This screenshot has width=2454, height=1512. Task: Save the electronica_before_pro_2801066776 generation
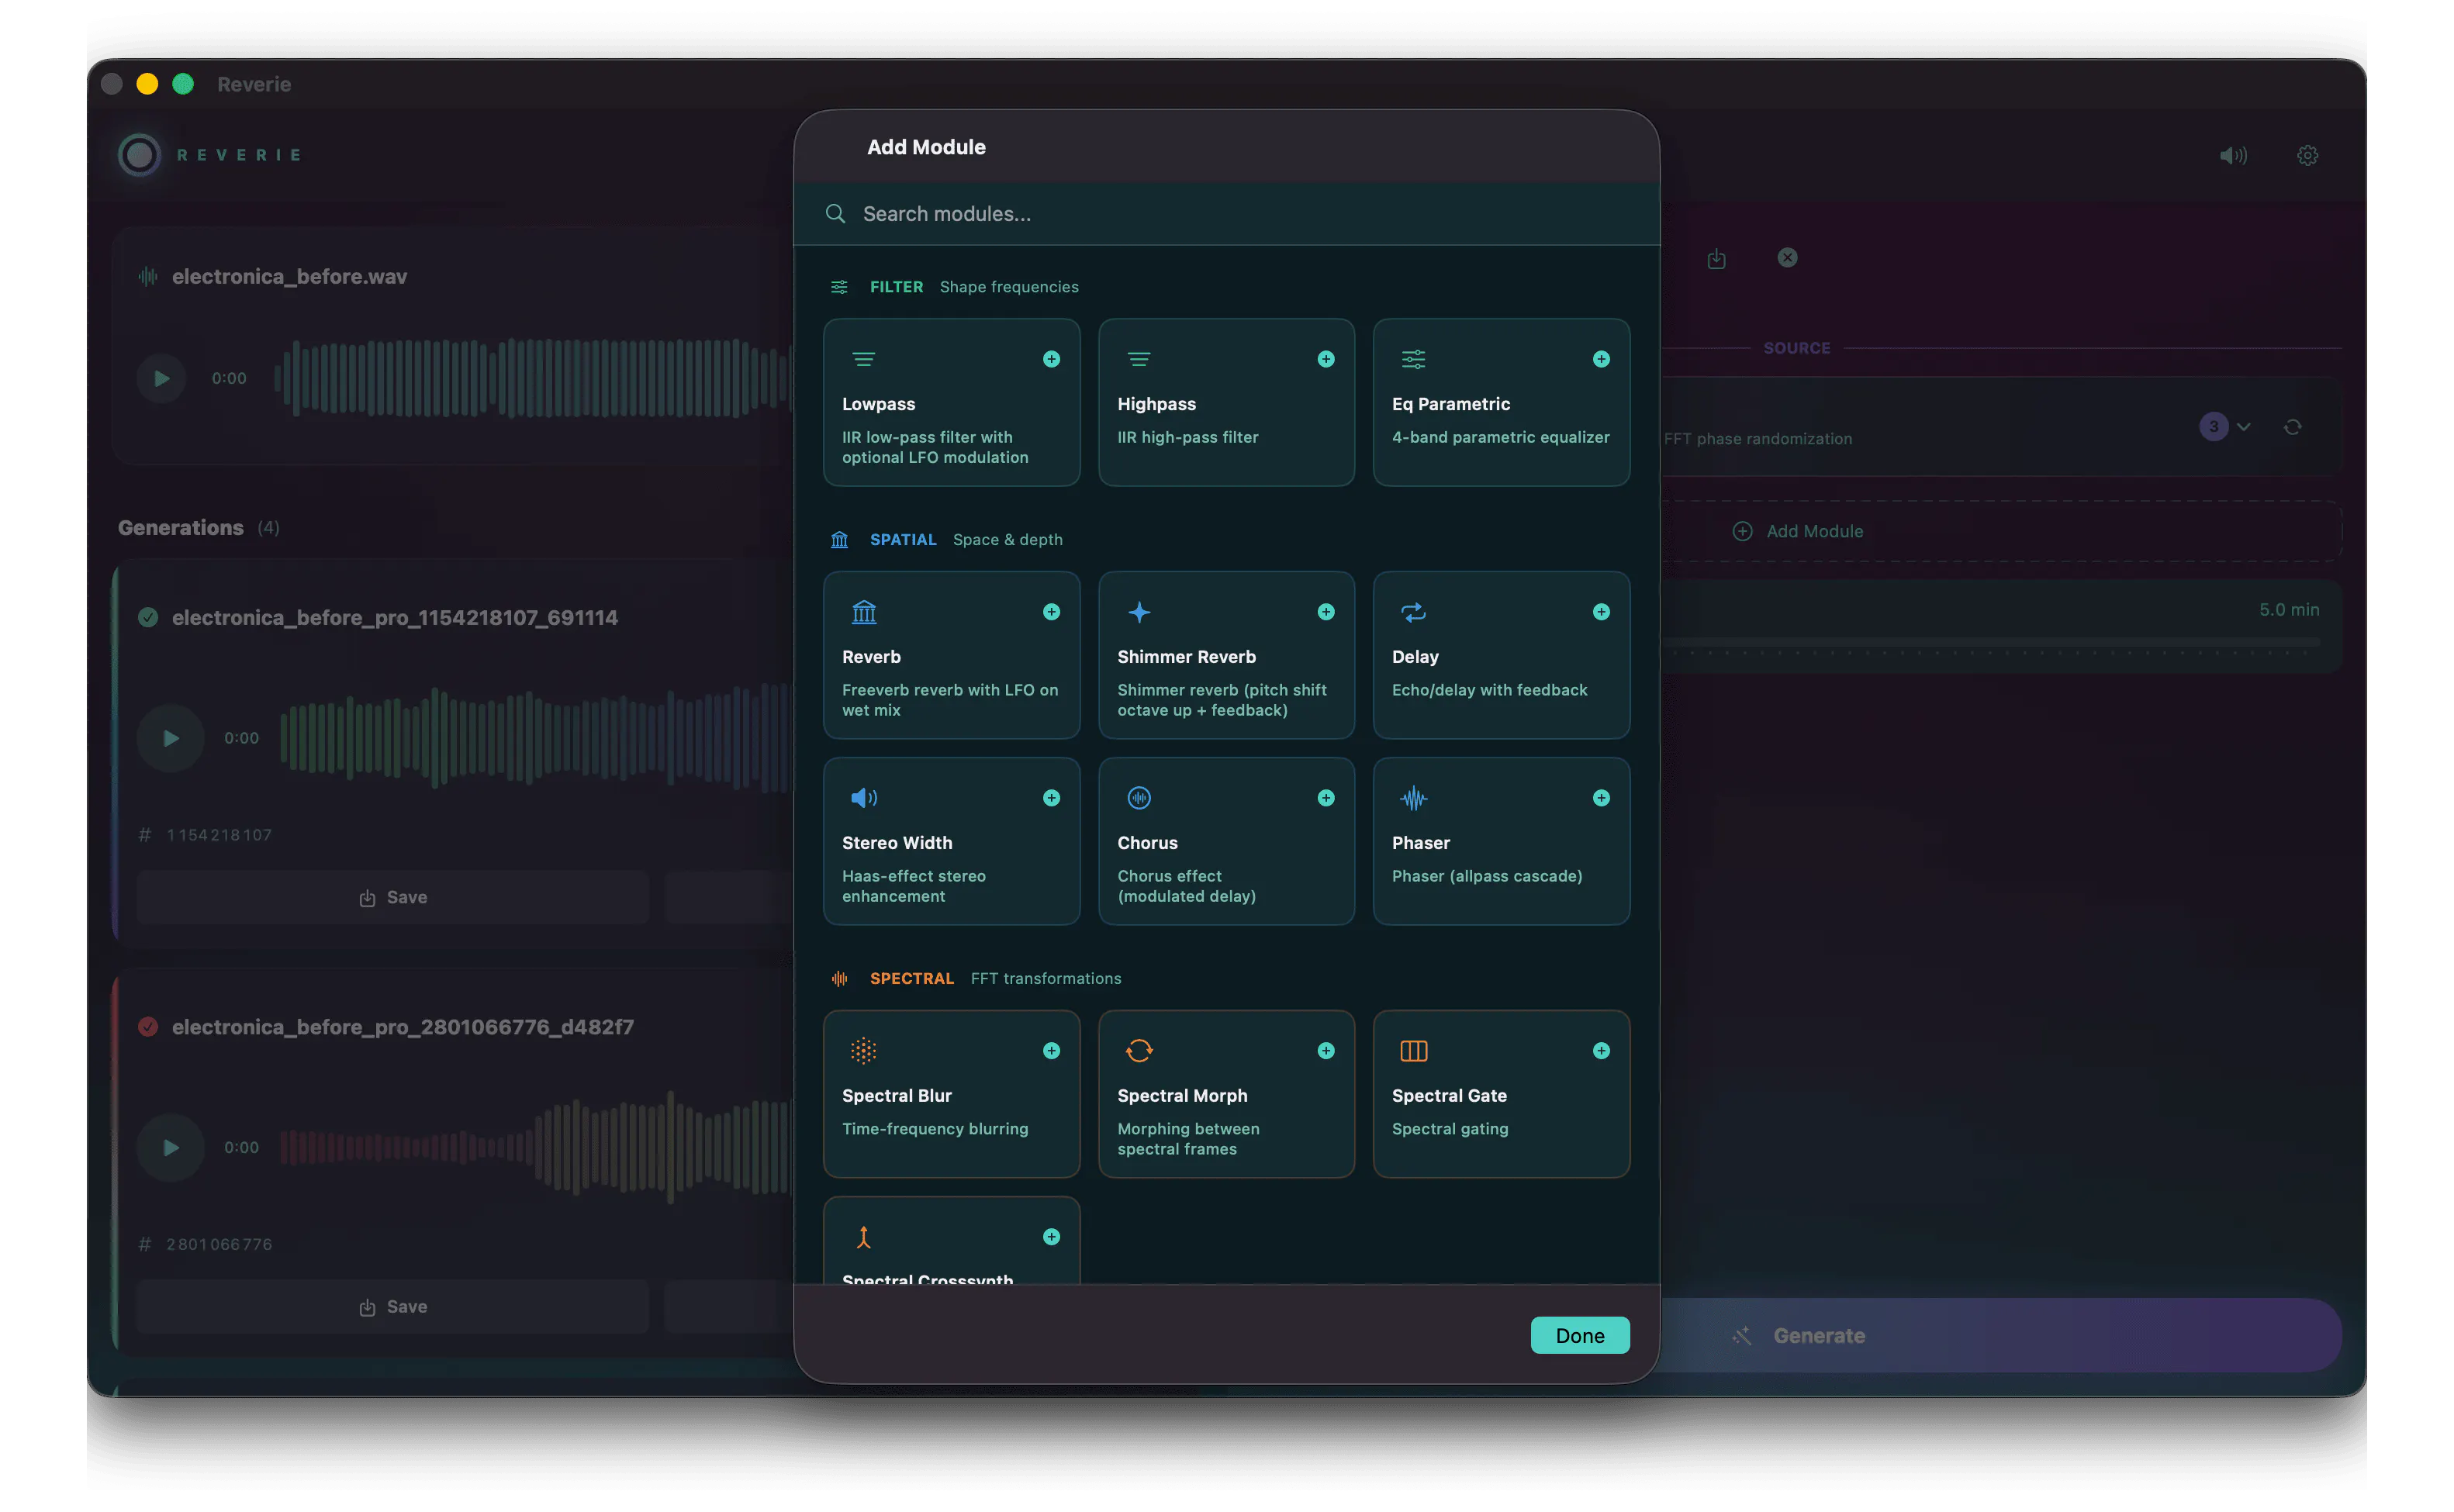click(393, 1306)
